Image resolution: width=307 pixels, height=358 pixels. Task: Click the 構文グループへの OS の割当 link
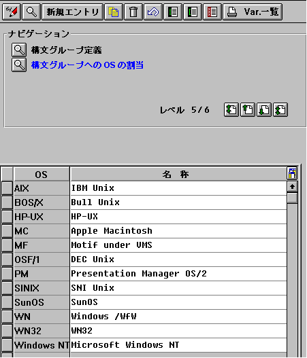(x=87, y=65)
